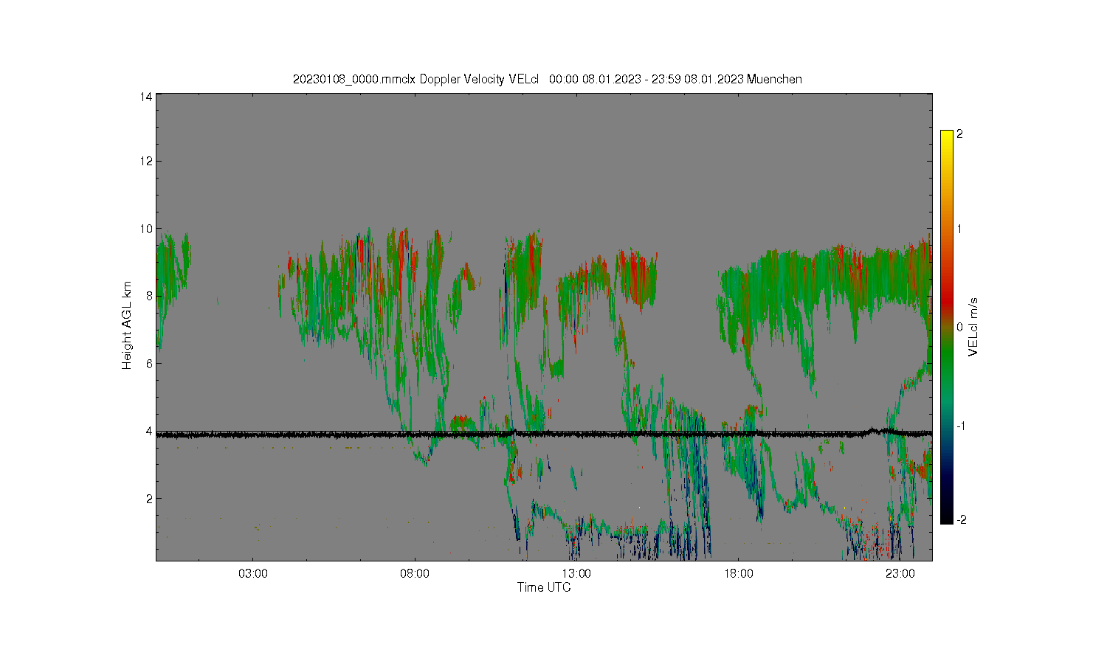The width and height of the screenshot is (1107, 664).
Task: Select the '13:00' time axis label
Action: 576,573
